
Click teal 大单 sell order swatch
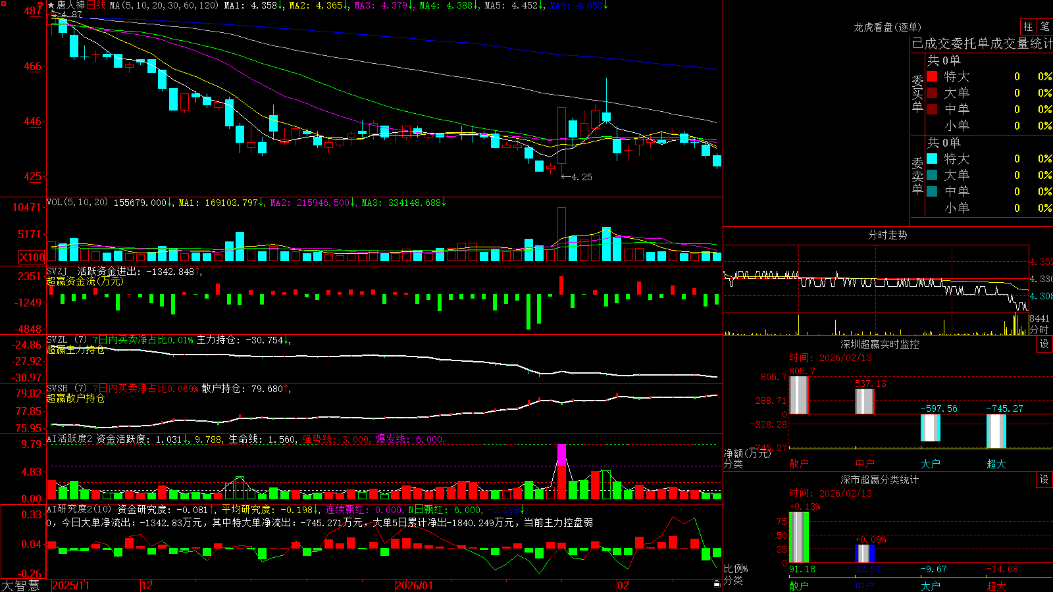[932, 175]
